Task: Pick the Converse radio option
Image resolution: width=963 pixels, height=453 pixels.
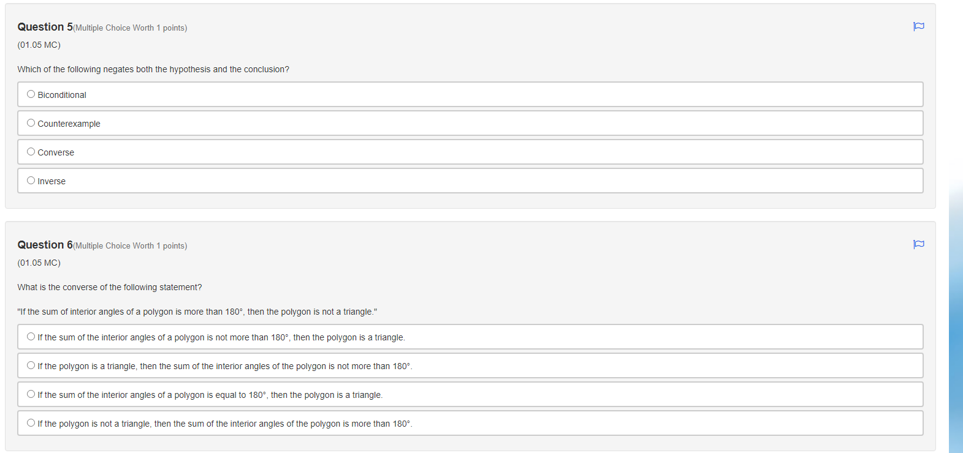Action: tap(31, 152)
